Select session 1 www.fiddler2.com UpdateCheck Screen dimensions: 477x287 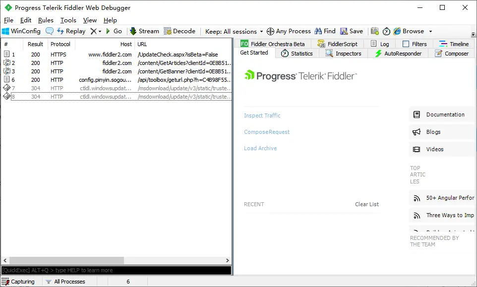pos(117,55)
